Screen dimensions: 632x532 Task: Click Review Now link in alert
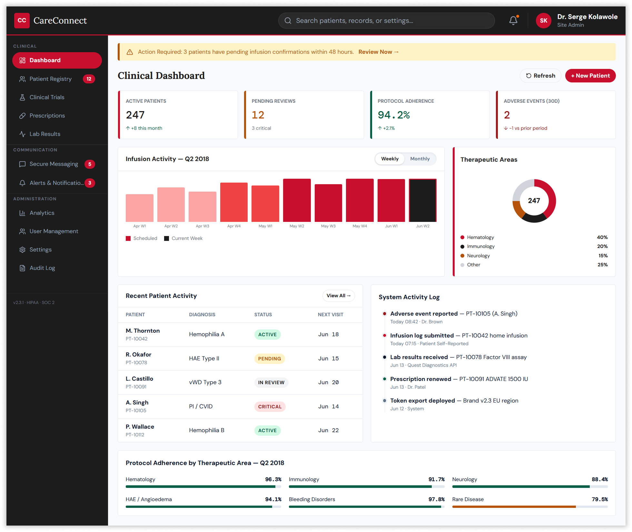378,52
